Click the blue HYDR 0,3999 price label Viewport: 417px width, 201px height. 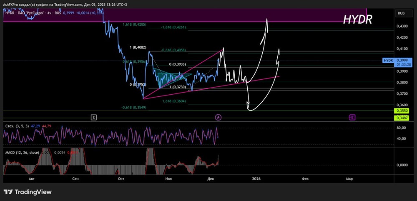tap(397, 60)
